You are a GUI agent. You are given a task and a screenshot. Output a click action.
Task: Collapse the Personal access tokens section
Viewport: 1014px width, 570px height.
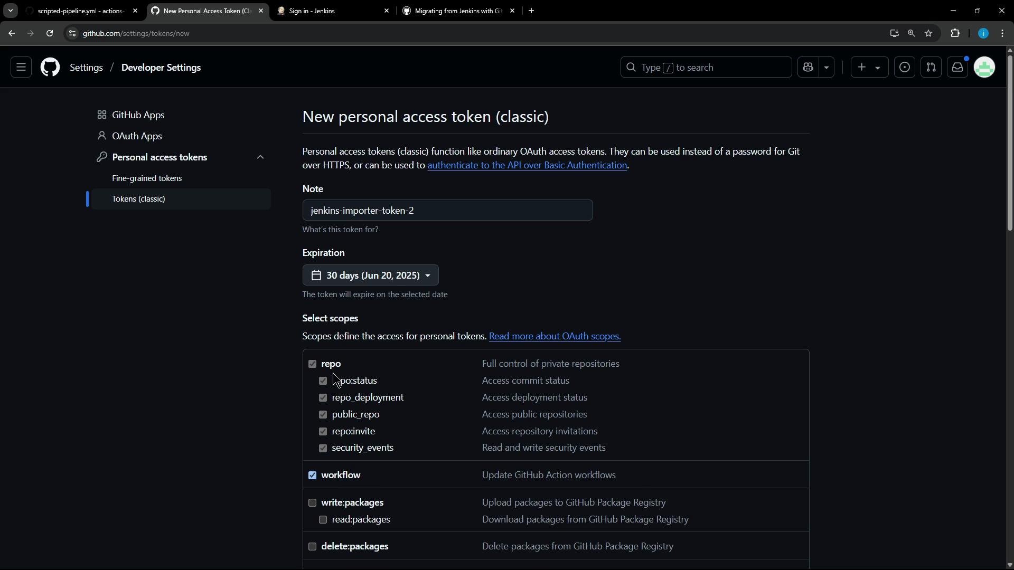tap(260, 157)
